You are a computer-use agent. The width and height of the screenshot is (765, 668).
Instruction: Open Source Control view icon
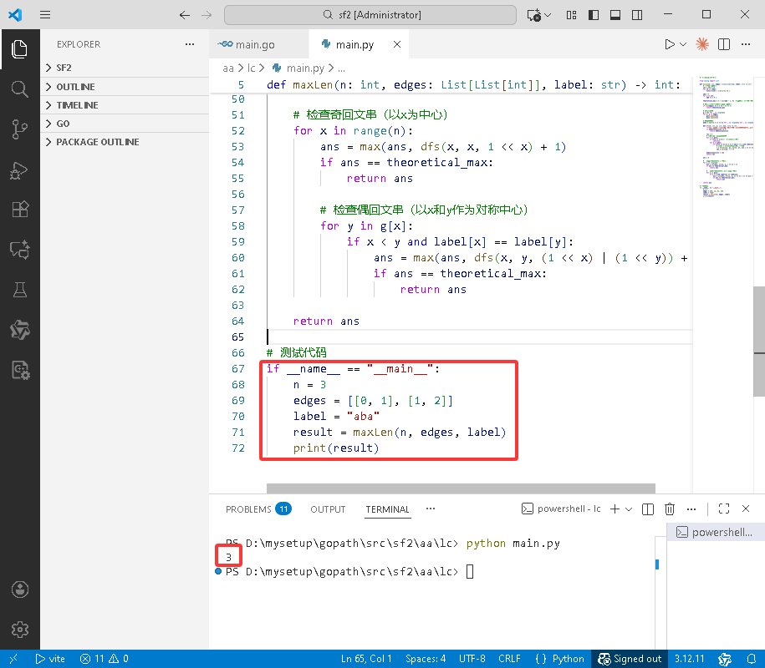tap(19, 129)
